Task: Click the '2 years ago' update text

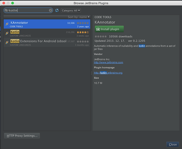Action: pos(83,27)
